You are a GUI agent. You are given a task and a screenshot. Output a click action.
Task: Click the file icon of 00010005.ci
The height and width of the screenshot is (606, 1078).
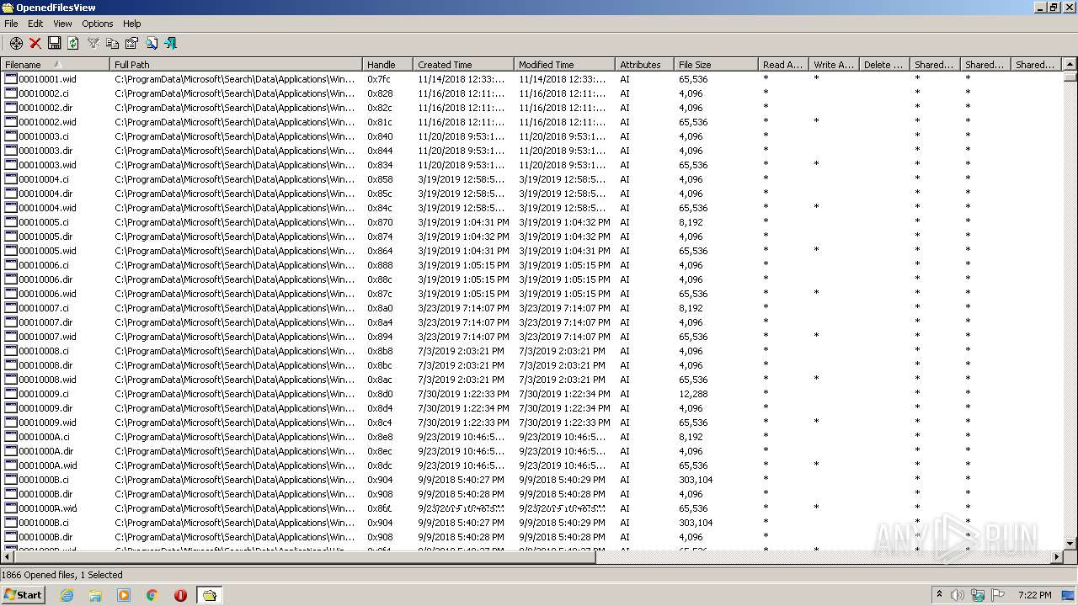point(11,222)
